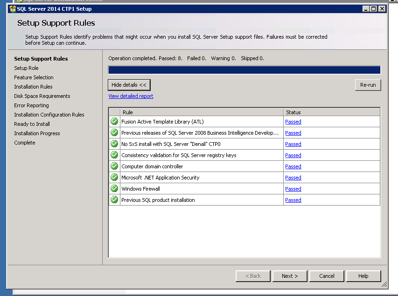Click green check icon for Fusion Active Template Library
This screenshot has height=296, width=398.
(114, 122)
